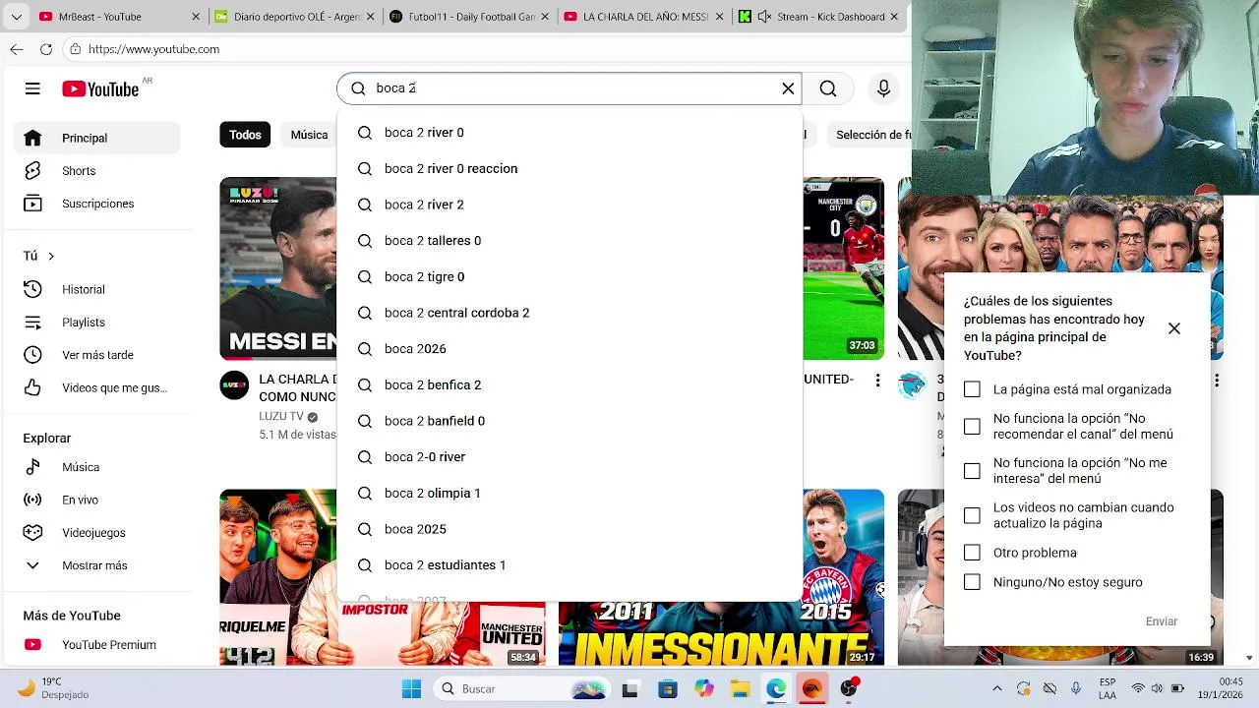Open En vivo under Explorar
Image resolution: width=1259 pixels, height=708 pixels.
(x=96, y=500)
